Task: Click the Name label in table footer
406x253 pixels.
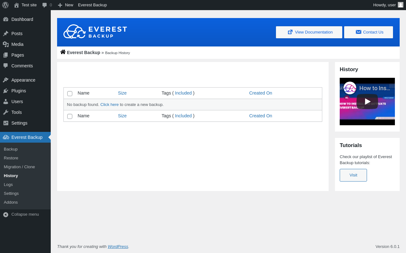Action: point(83,116)
